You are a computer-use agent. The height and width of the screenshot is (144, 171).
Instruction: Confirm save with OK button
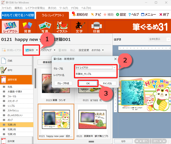88,83
